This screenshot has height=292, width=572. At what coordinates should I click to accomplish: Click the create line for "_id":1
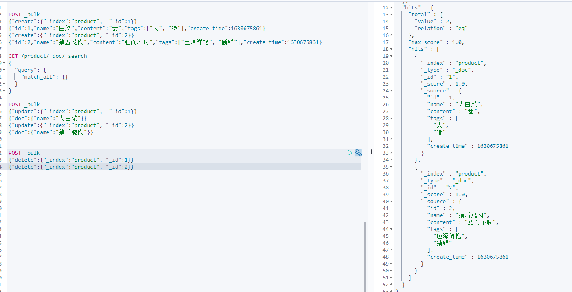click(x=72, y=21)
